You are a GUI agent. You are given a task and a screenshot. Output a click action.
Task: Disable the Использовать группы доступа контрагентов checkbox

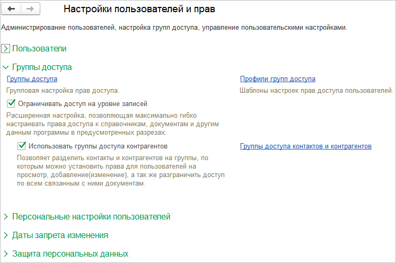tap(22, 146)
